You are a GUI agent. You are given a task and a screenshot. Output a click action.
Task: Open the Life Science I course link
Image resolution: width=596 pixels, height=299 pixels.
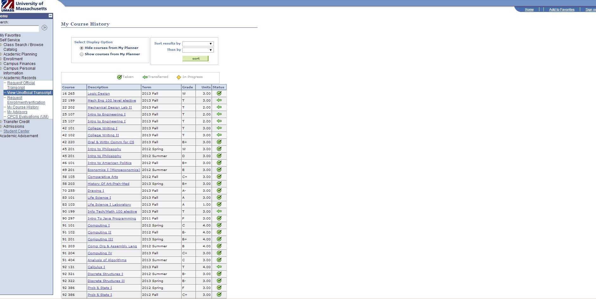click(x=99, y=198)
